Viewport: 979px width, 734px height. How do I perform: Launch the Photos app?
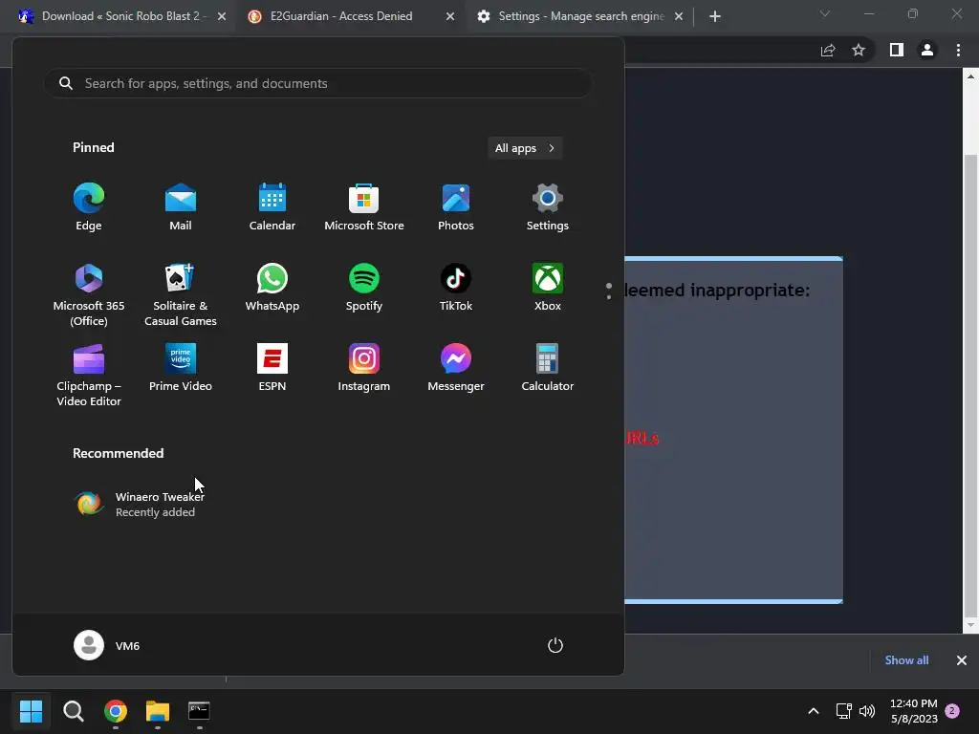456,207
